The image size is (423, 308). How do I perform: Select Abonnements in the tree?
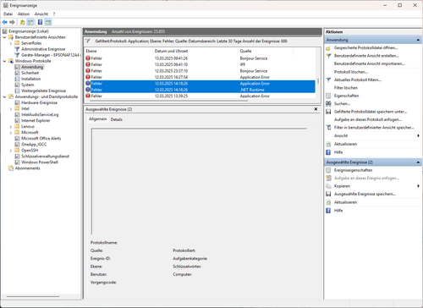click(27, 168)
